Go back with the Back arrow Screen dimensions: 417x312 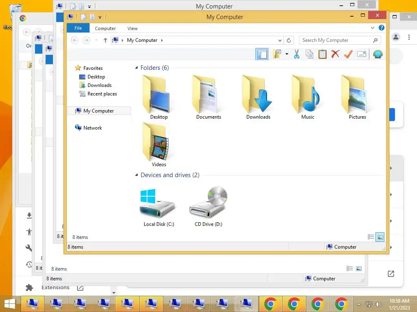click(x=75, y=40)
